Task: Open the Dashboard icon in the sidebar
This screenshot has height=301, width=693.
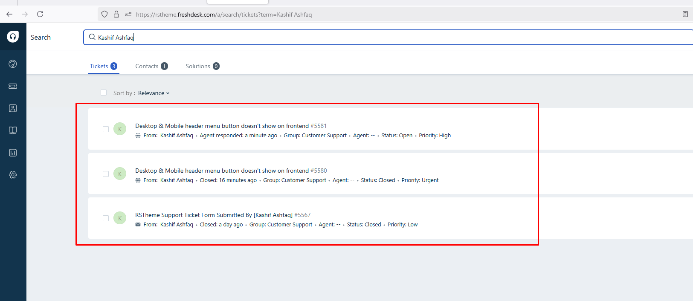Action: click(x=13, y=64)
